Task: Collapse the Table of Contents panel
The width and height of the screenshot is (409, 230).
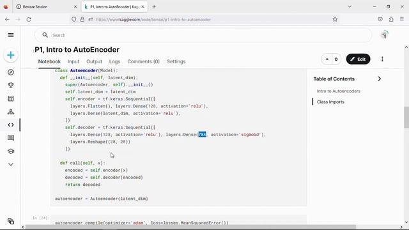Action: [x=379, y=79]
